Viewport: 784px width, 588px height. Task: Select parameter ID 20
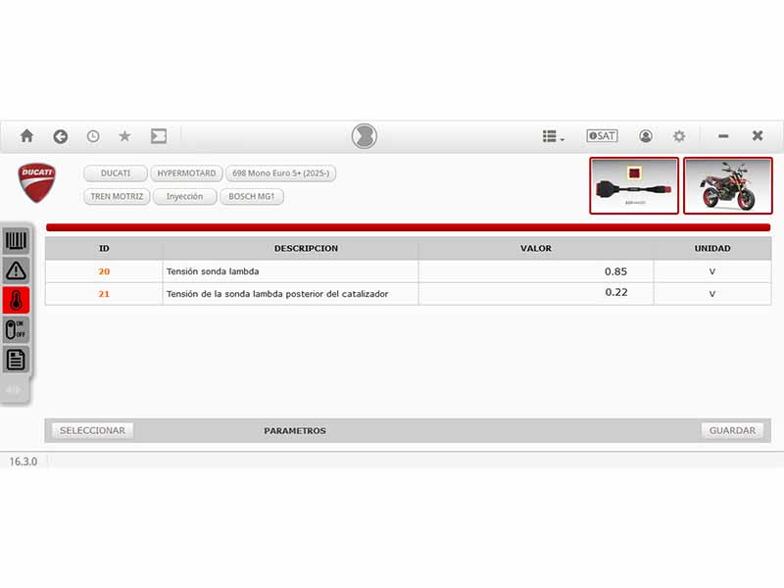(x=104, y=271)
